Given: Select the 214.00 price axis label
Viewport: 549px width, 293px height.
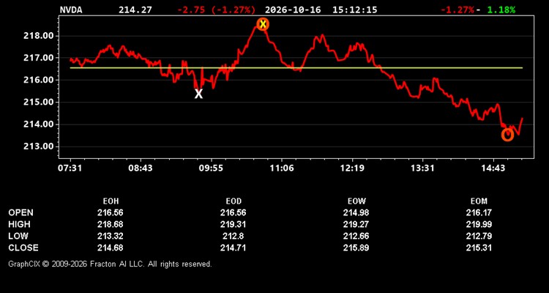Looking at the screenshot, I should coord(39,125).
